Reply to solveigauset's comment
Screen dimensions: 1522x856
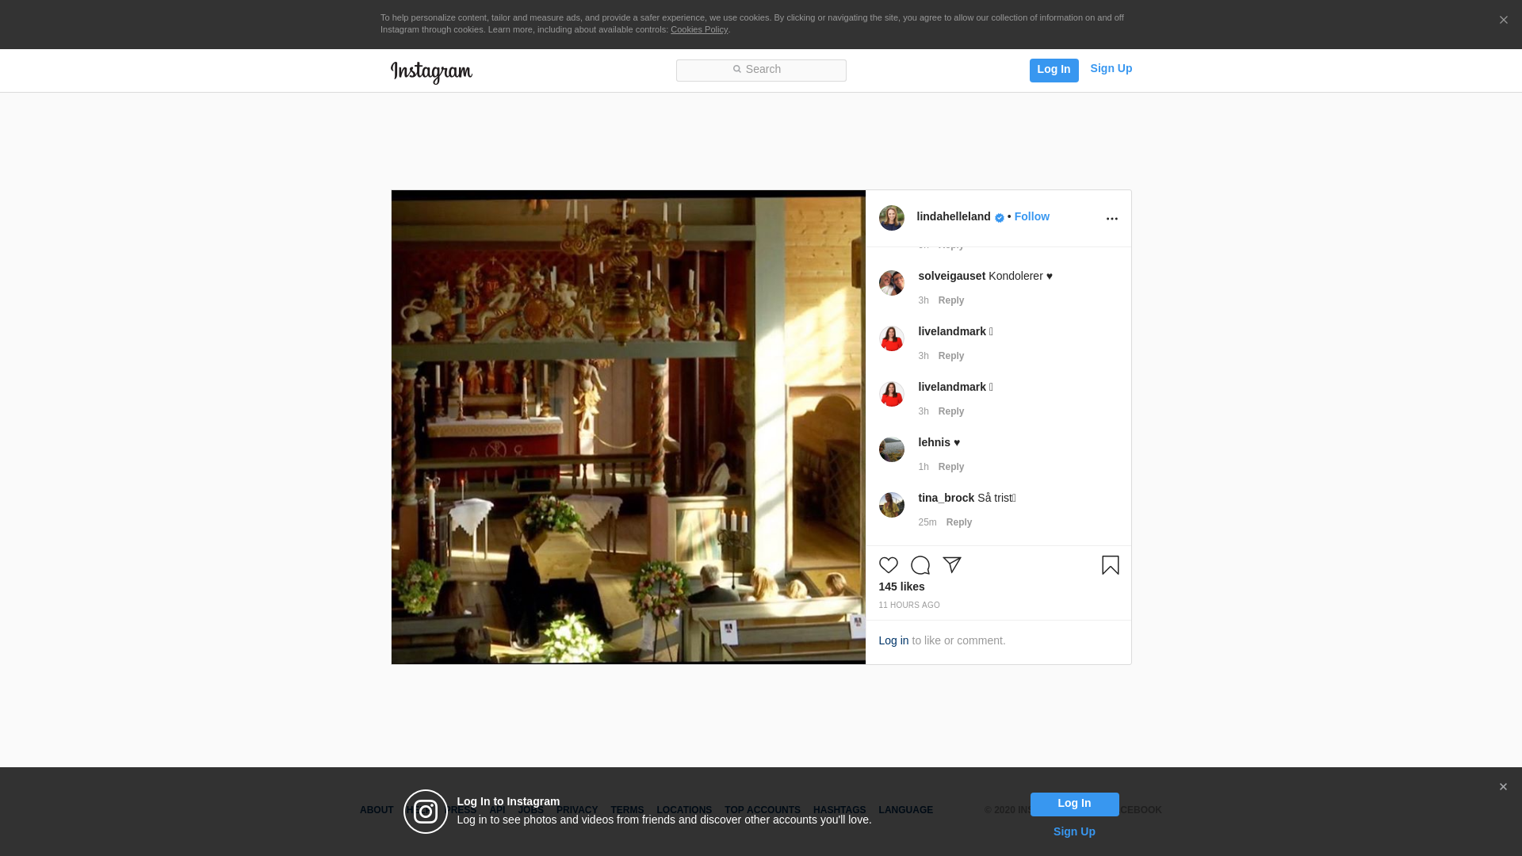click(x=950, y=300)
